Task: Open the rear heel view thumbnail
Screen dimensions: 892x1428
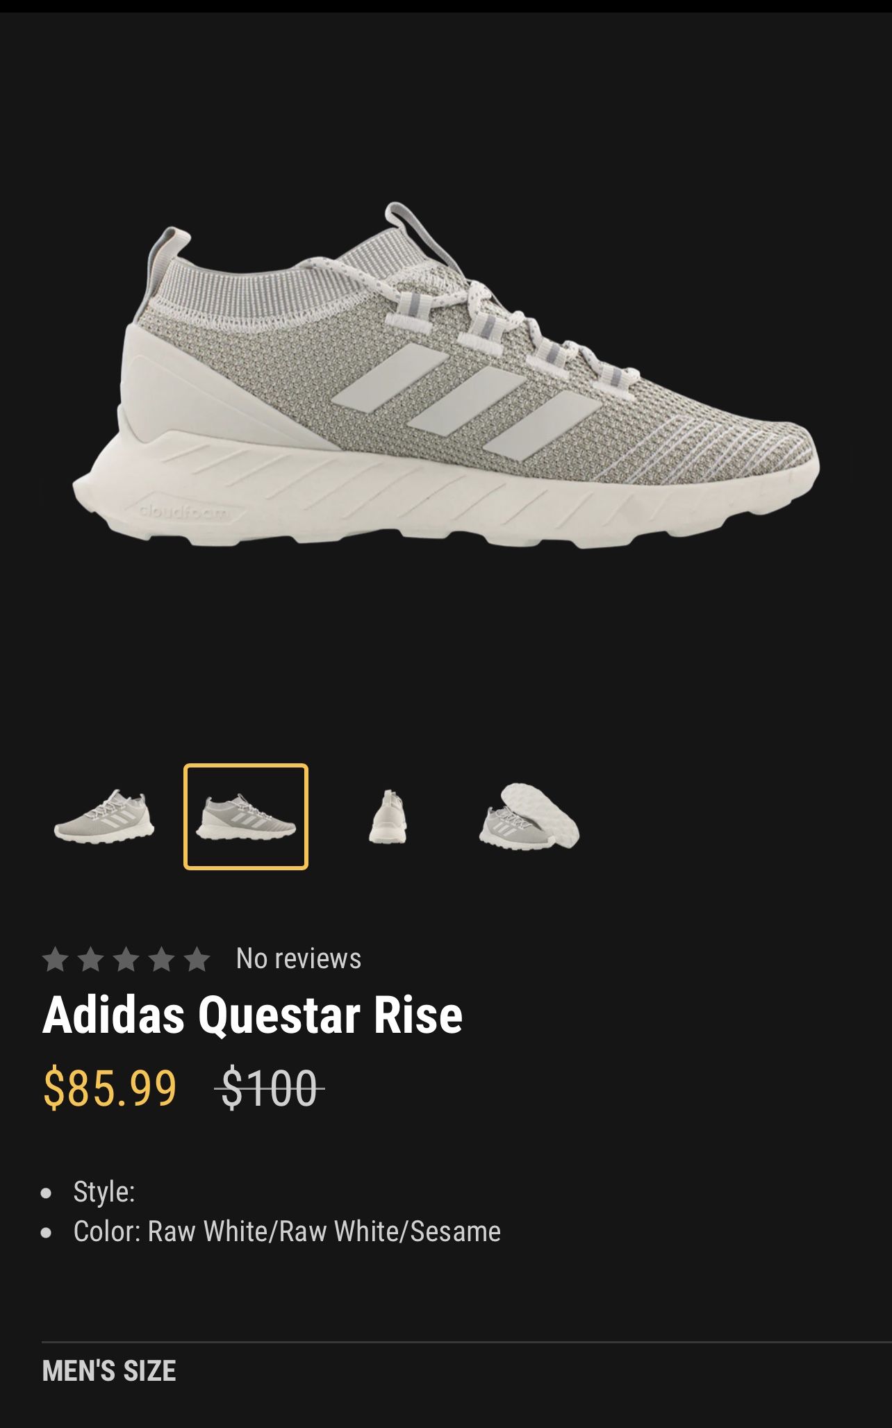Action: pos(388,817)
